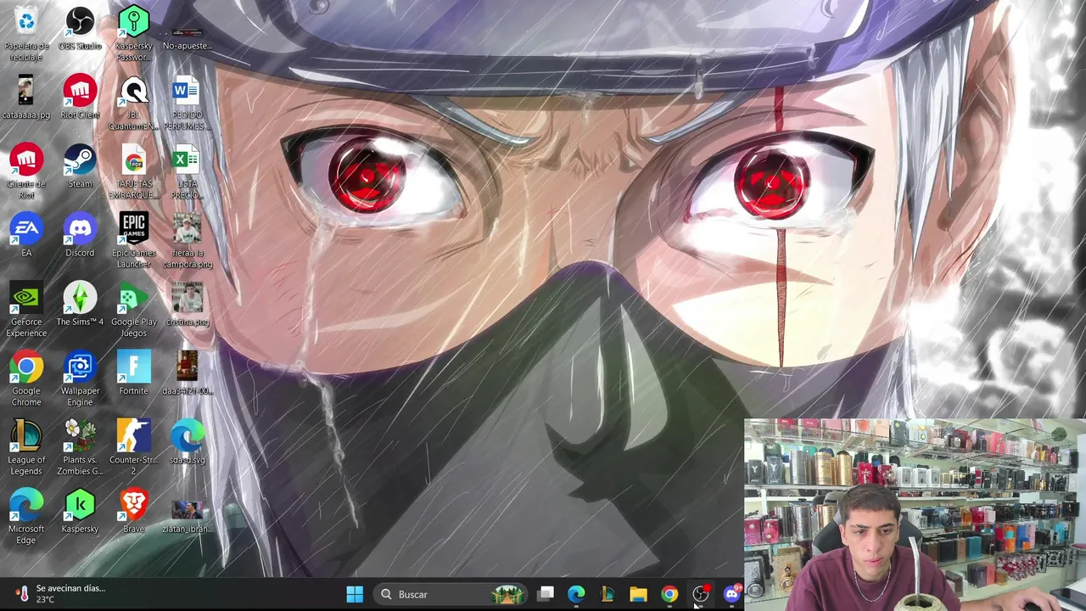This screenshot has width=1086, height=611.
Task: Open Plants vs. Zombies shortcut
Action: tap(80, 448)
